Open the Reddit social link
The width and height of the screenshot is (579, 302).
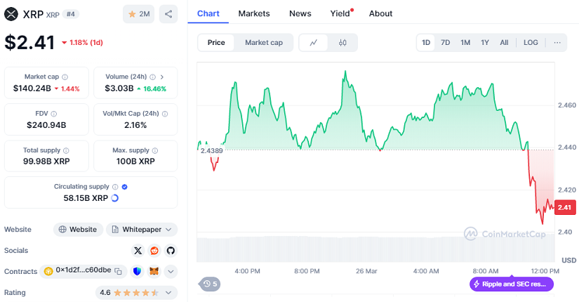click(x=154, y=251)
